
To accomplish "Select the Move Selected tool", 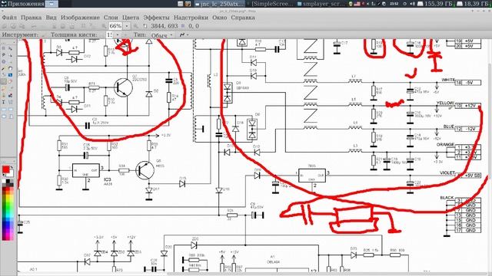I will point(10,48).
